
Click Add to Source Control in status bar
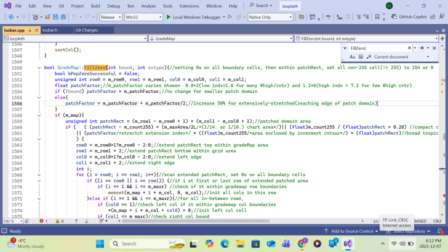click(351, 231)
